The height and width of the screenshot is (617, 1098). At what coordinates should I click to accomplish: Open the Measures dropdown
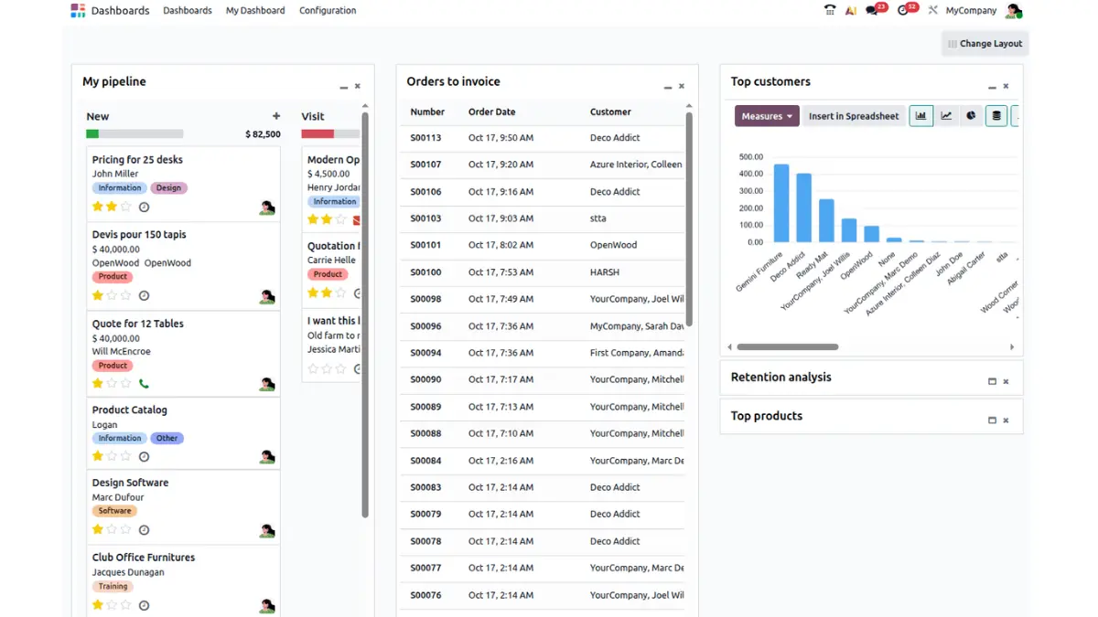click(766, 115)
